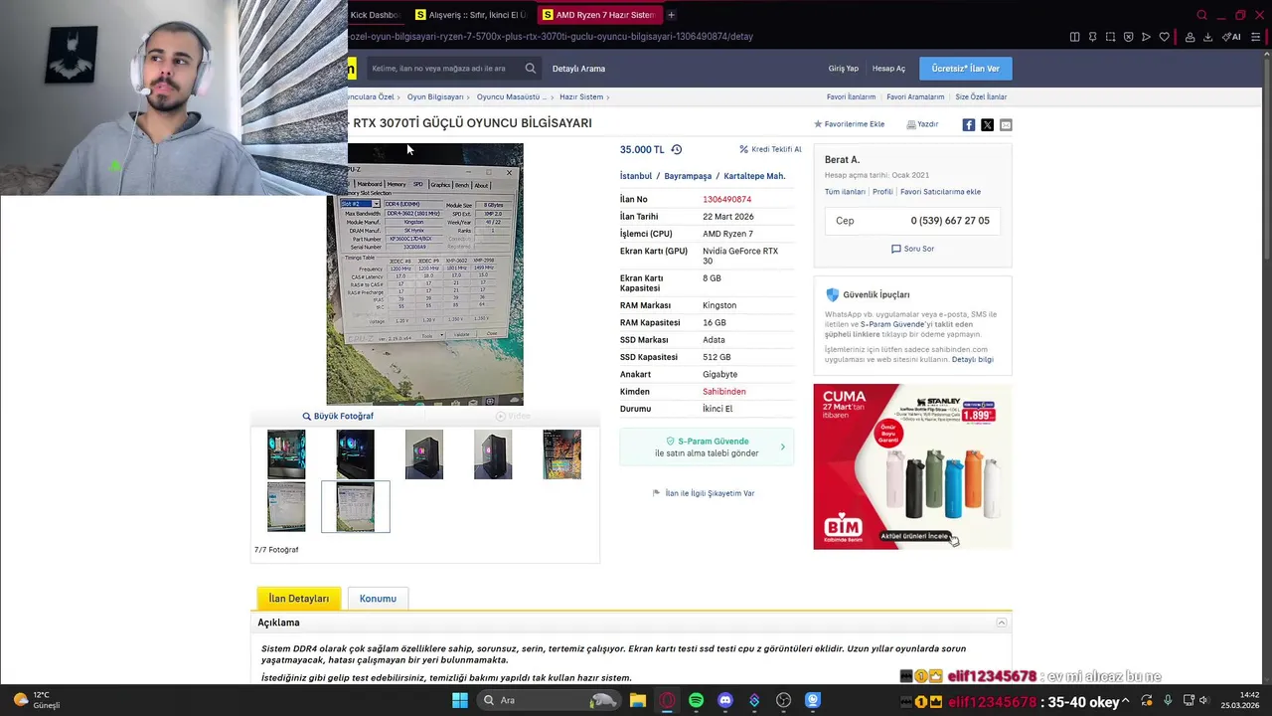Click the price history icon next to 35.000 TL

click(x=676, y=149)
